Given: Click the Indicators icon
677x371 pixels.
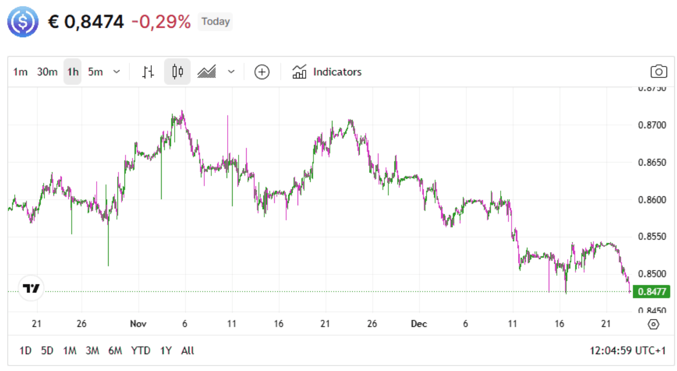Looking at the screenshot, I should pos(299,71).
